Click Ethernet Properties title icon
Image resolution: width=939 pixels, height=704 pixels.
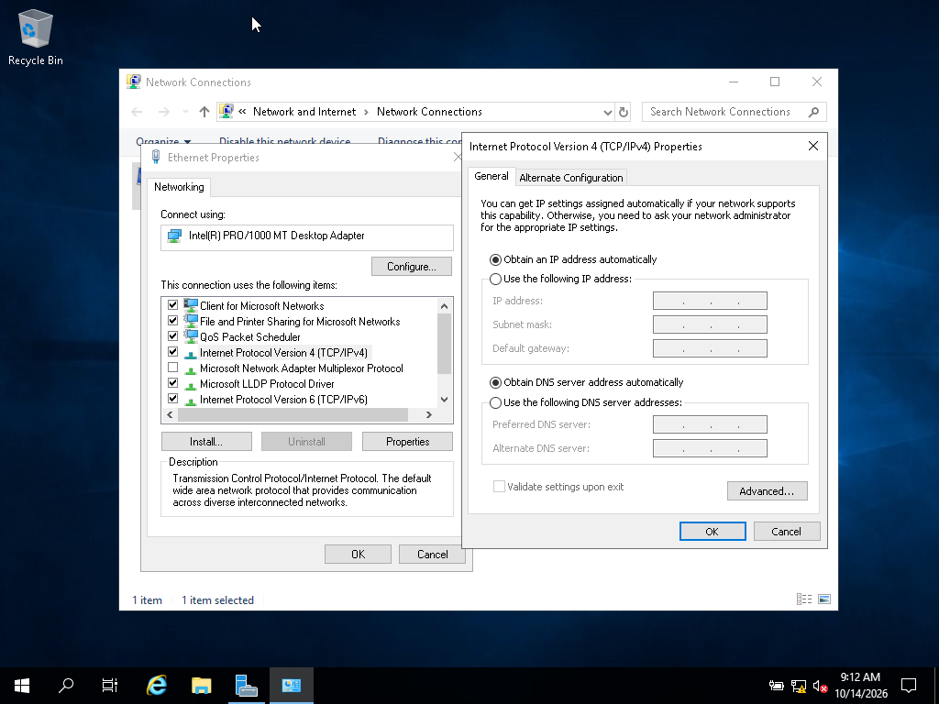tap(156, 157)
